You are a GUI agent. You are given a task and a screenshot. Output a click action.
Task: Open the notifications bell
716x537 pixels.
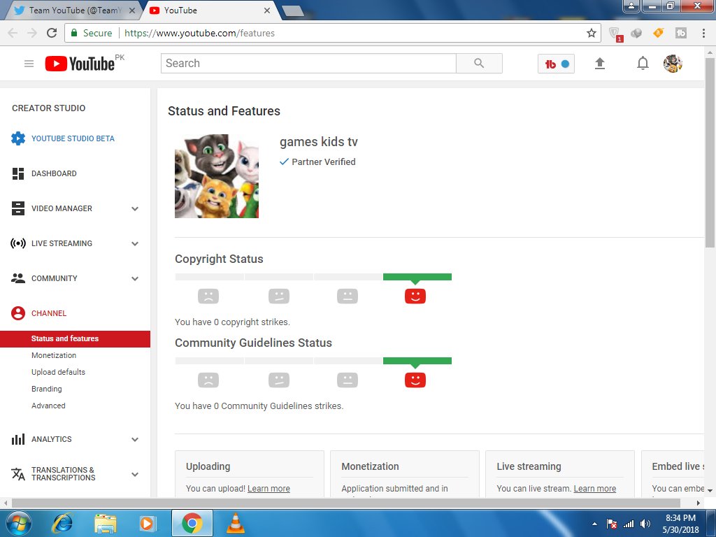click(x=643, y=63)
